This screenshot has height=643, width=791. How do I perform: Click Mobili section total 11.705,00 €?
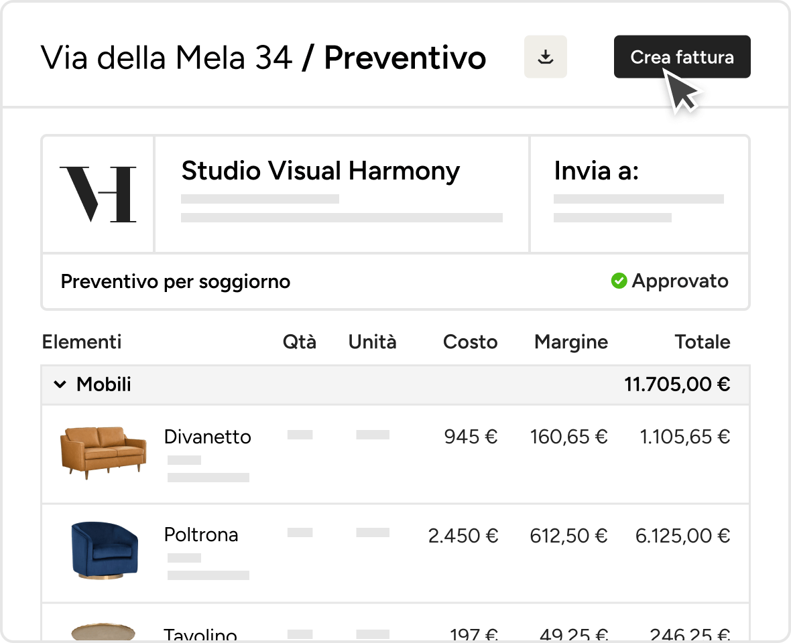677,384
